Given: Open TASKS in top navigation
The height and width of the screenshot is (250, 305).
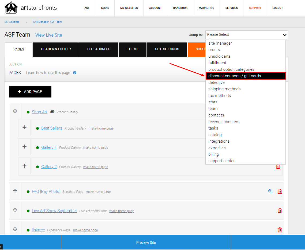Looking at the screenshot, I should (x=105, y=8).
